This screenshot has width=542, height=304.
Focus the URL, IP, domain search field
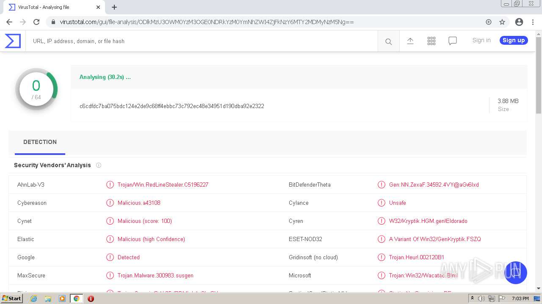coord(202,41)
